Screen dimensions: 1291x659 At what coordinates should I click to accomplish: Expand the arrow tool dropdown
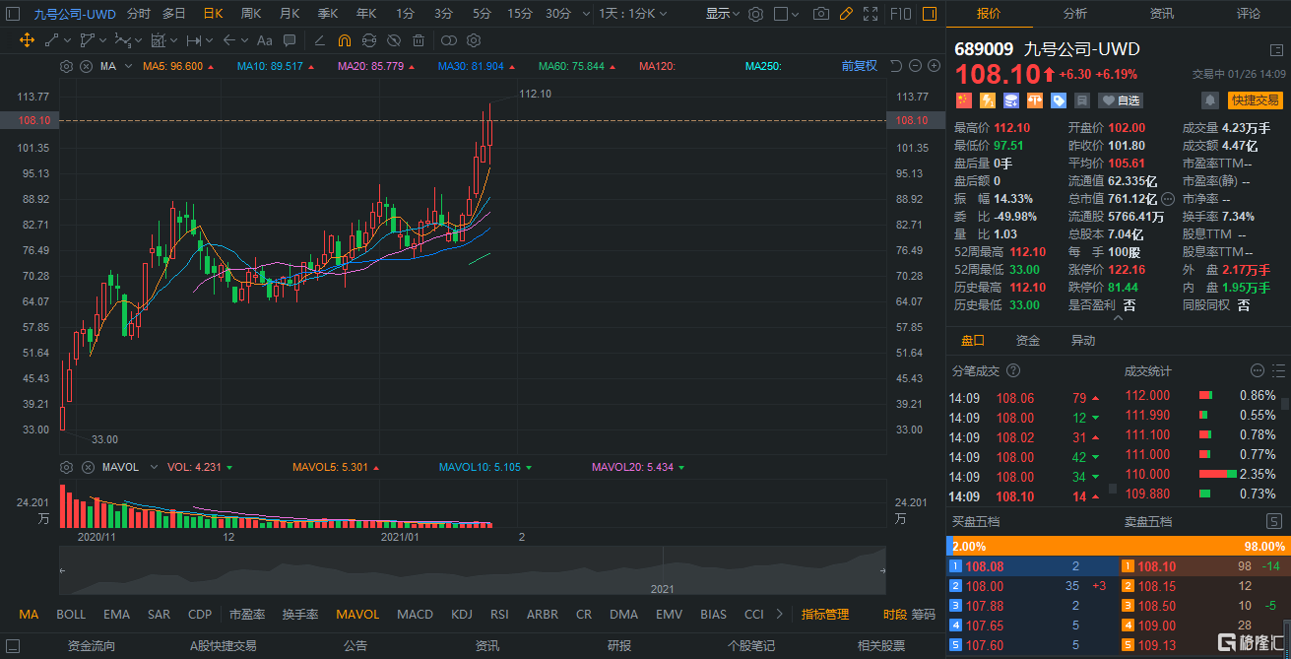pyautogui.click(x=243, y=40)
